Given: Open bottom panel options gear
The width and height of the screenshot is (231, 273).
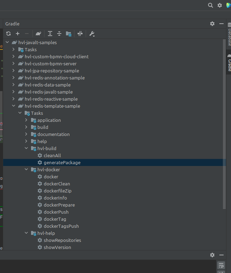Looking at the screenshot, I should [x=212, y=255].
